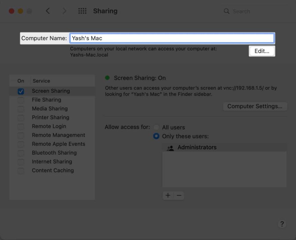
Task: Add a user with the plus icon
Action: coord(168,195)
